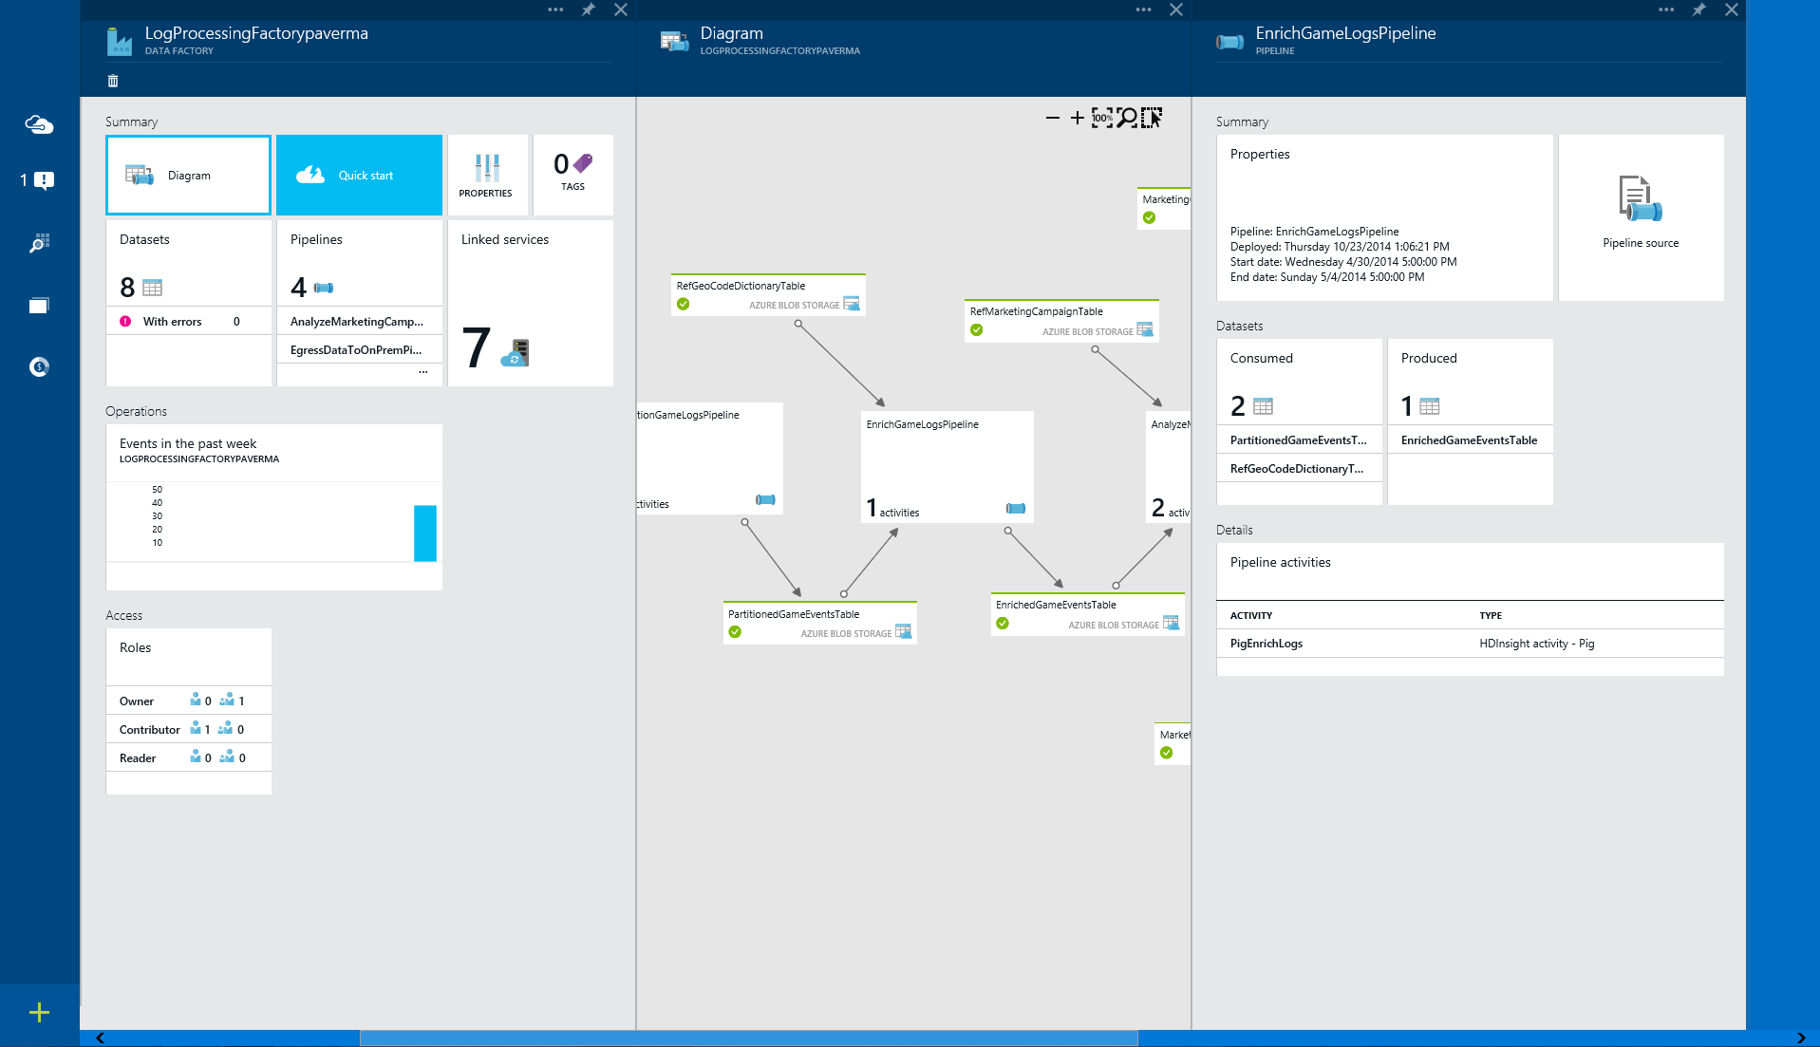The image size is (1820, 1047).
Task: Zoom out the pipeline diagram
Action: (x=1052, y=118)
